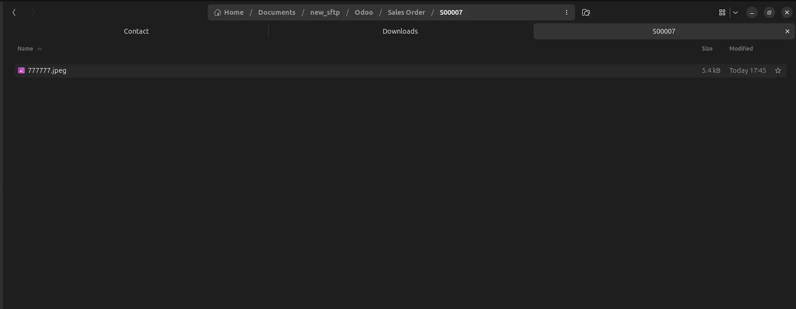Click the Today 17:45 modified time

[747, 71]
